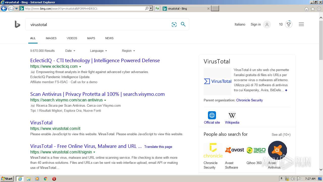Open Official site globe icon
The image size is (323, 182).
click(212, 115)
